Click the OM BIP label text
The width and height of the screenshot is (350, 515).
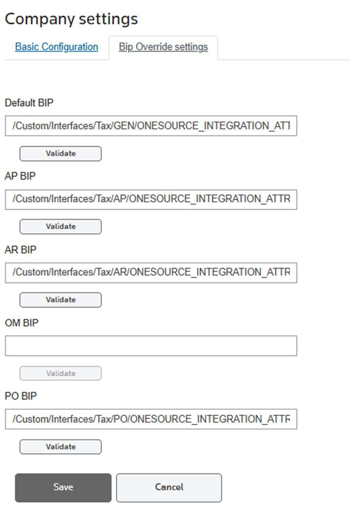point(22,322)
